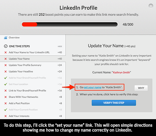Select the Update Your Name step
The height and width of the screenshot is (136, 156).
click(x=33, y=59)
